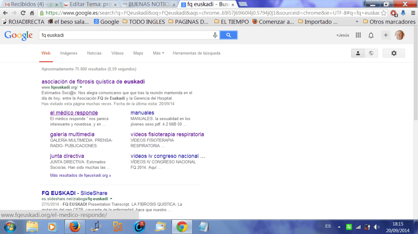Open the el médico responde sitelink
Image resolution: width=418 pixels, height=234 pixels.
74,112
